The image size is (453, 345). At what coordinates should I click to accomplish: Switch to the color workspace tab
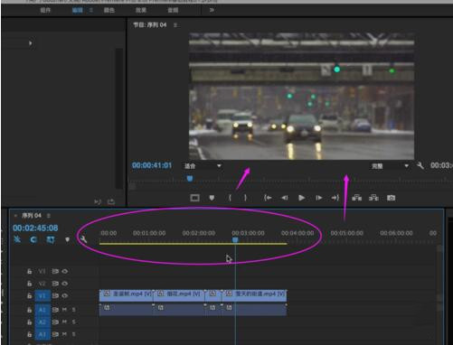tap(109, 10)
